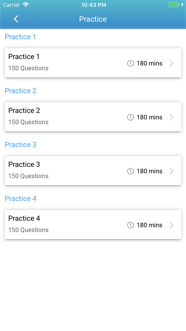Viewport: 186px width, 331px height.
Task: Select the Practice 2 card title
Action: [x=24, y=110]
